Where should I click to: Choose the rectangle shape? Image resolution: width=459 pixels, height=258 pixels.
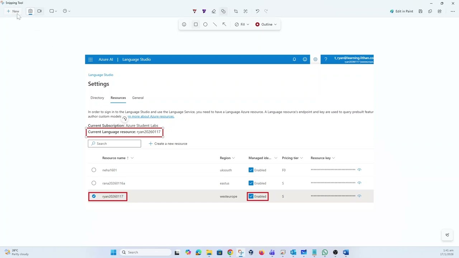(x=196, y=24)
